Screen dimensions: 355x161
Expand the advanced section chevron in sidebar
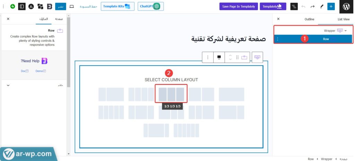8,85
